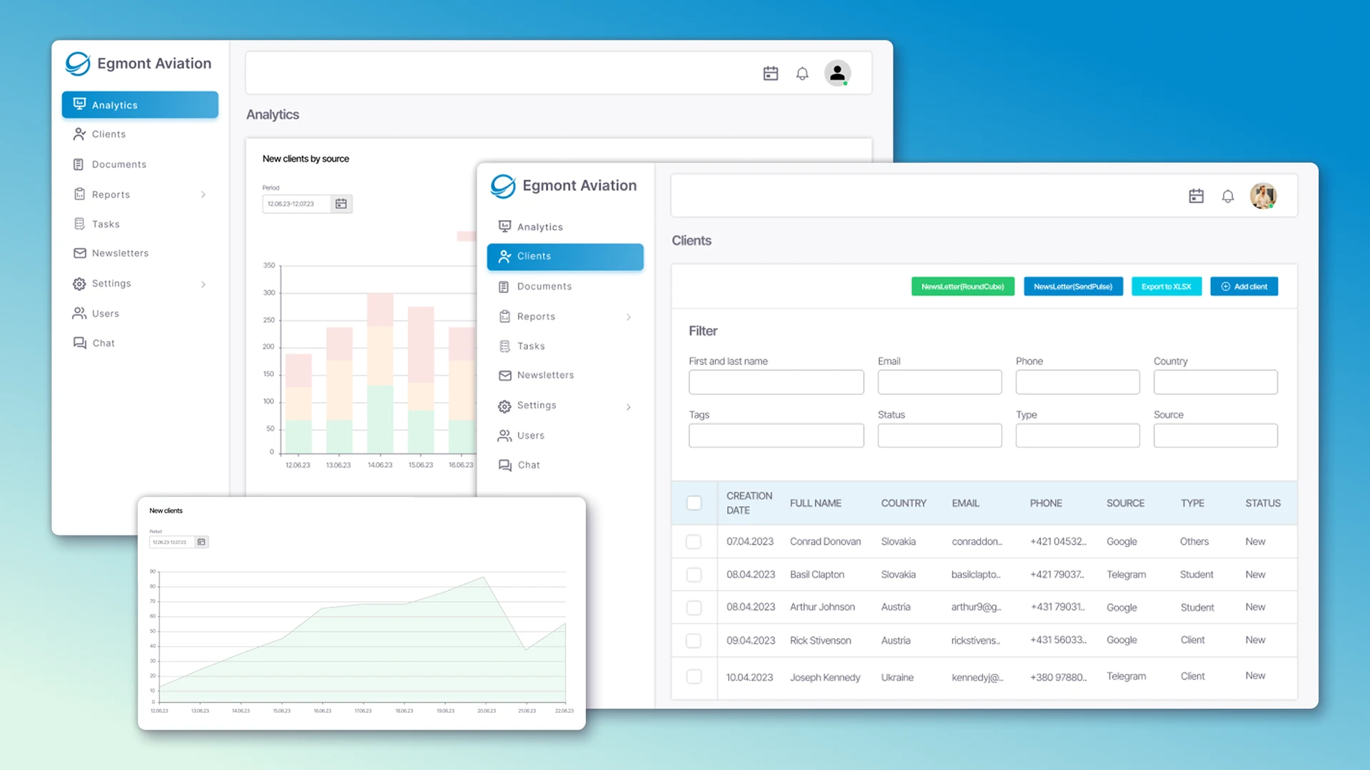Check the row for Conrad Donovan
Viewport: 1370px width, 770px height.
click(694, 541)
